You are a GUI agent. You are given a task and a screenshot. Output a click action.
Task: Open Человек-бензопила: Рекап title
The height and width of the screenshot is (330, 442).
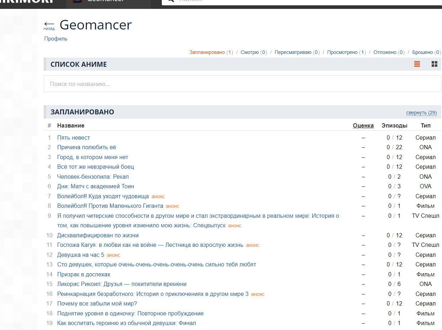[x=93, y=177]
